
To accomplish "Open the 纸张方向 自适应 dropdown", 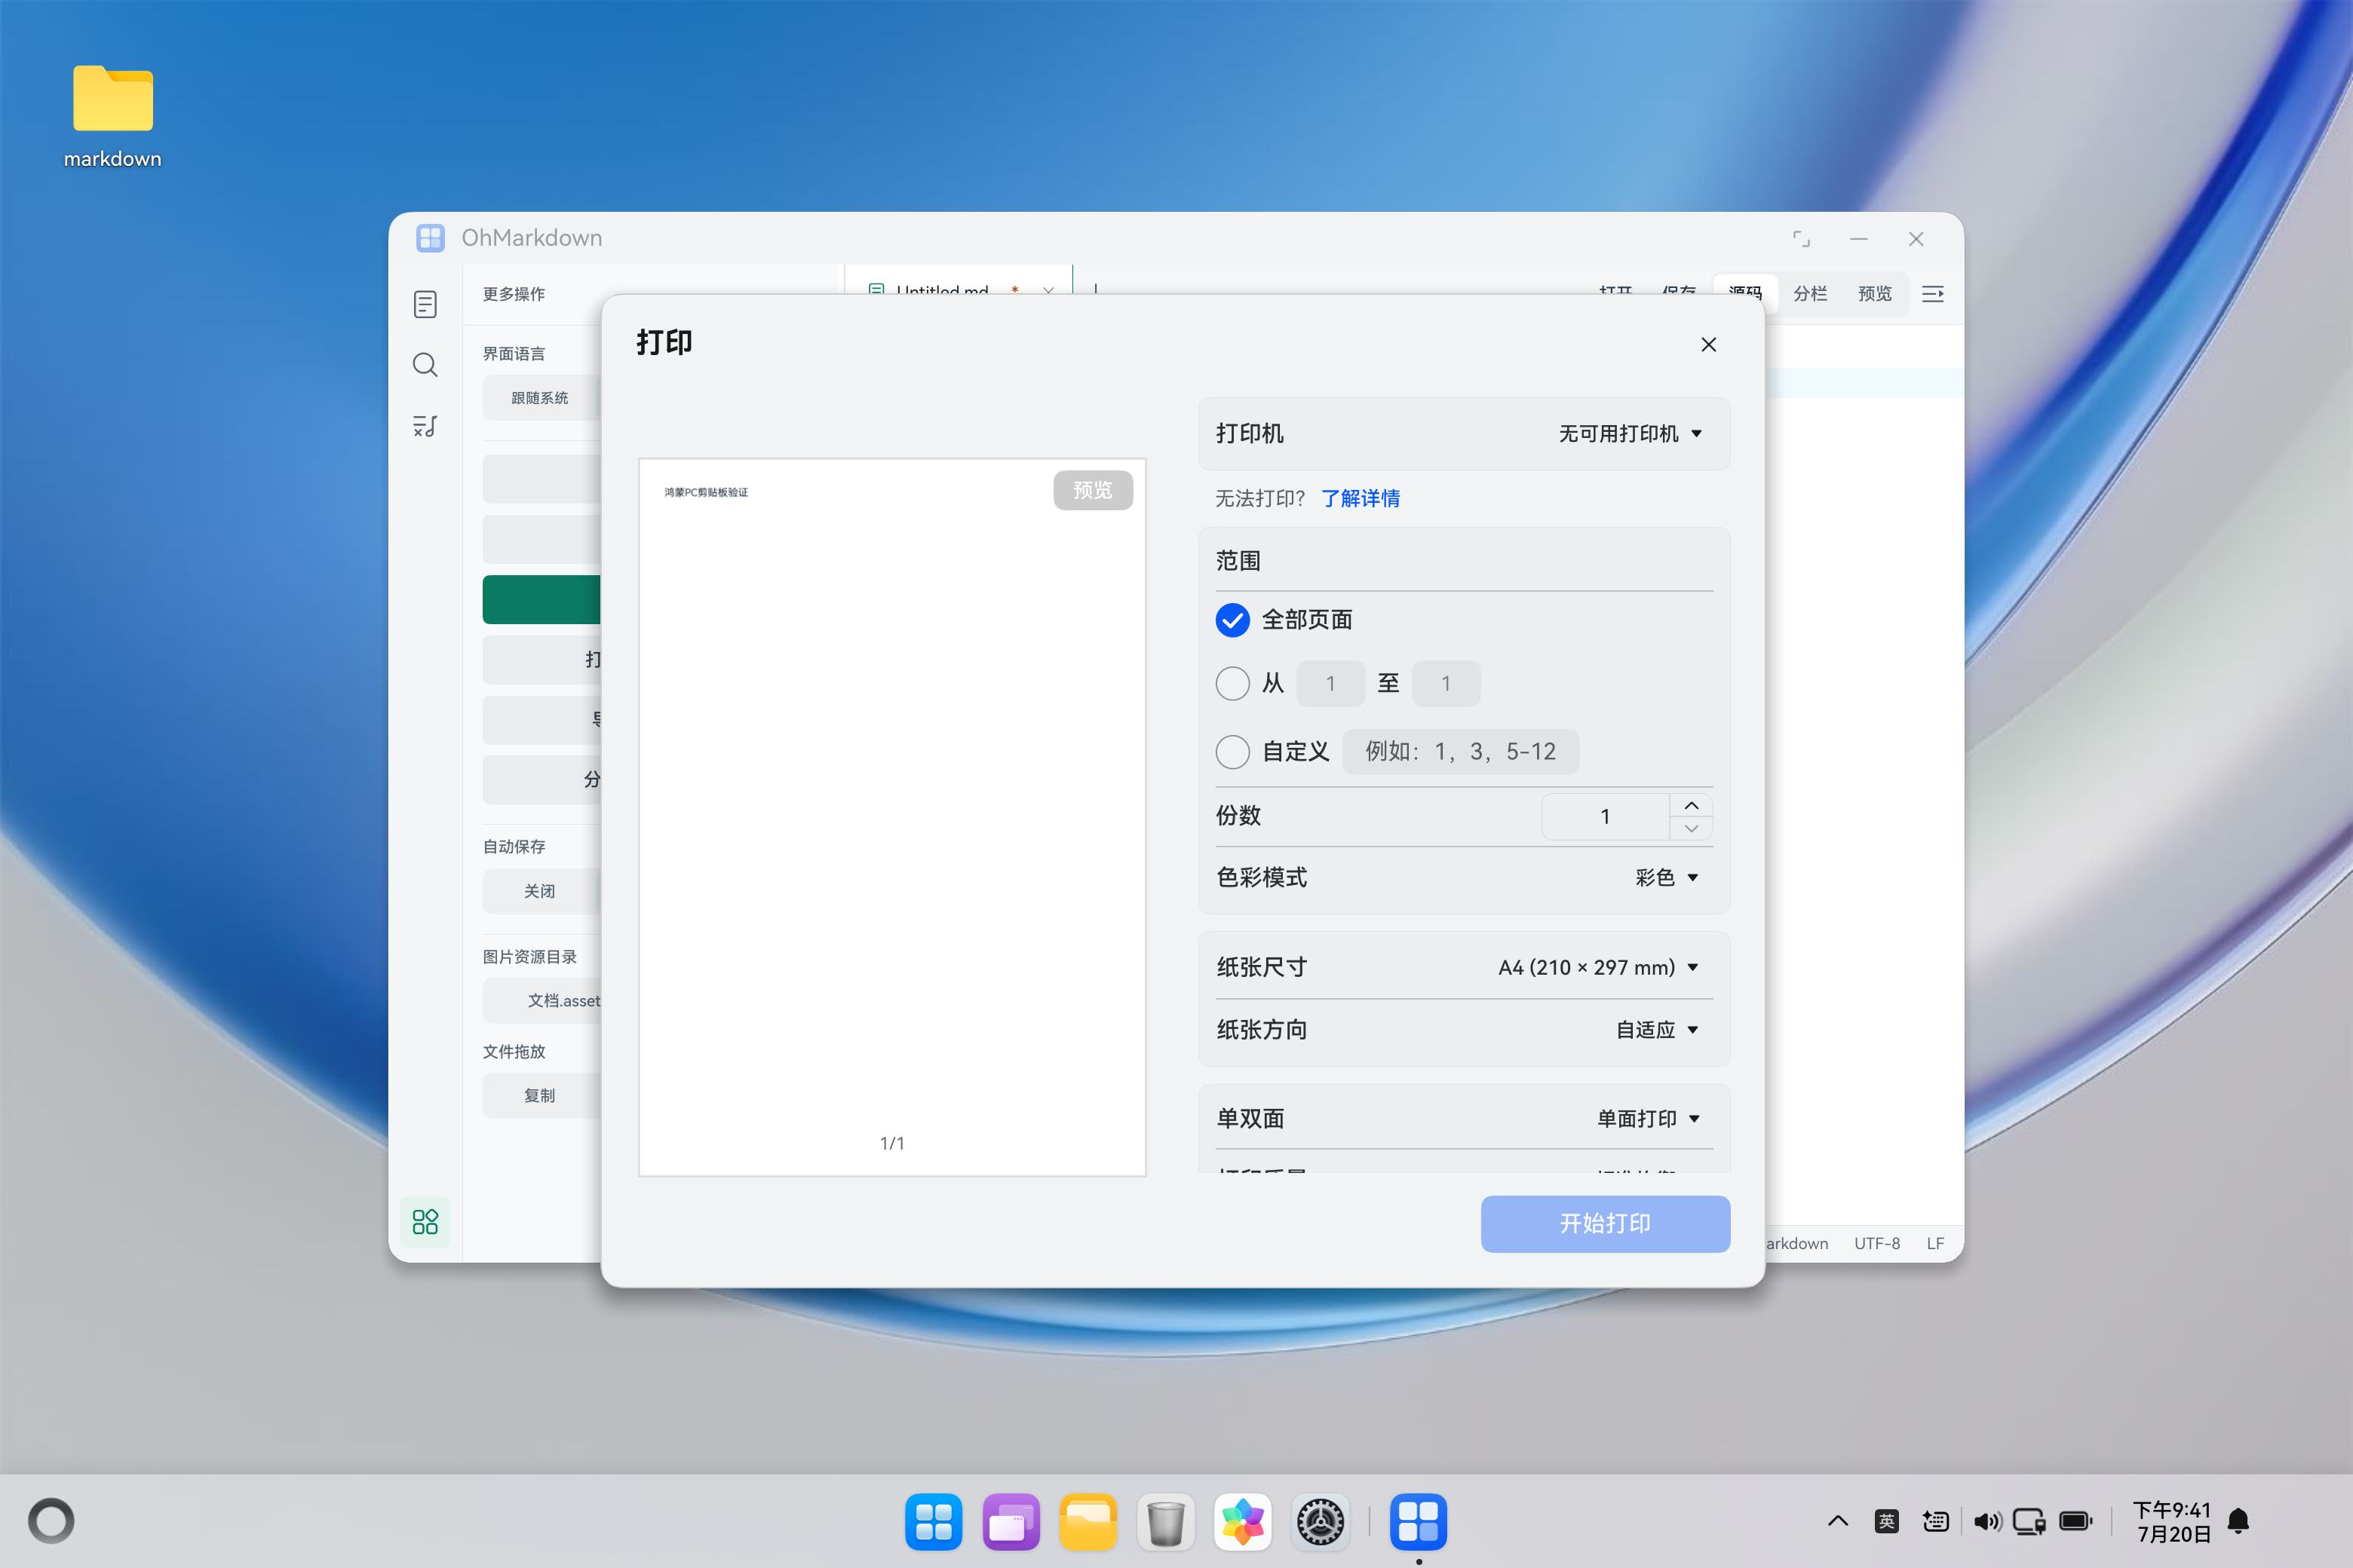I will tap(1658, 1029).
